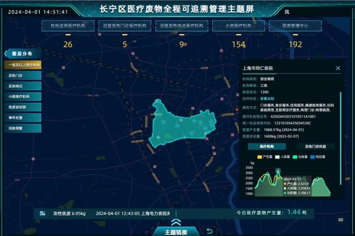This screenshot has height=236, width=355.
Task: Toggle the white 入库量 legend swatch
Action: click(x=277, y=157)
